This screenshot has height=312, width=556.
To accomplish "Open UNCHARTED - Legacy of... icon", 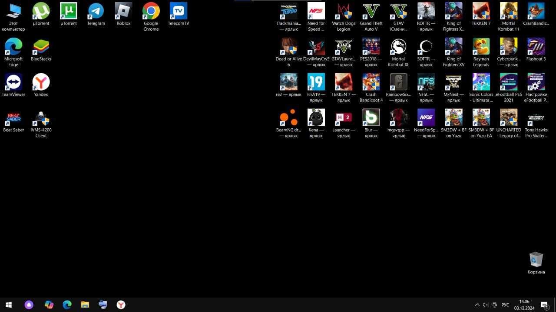I will [509, 124].
